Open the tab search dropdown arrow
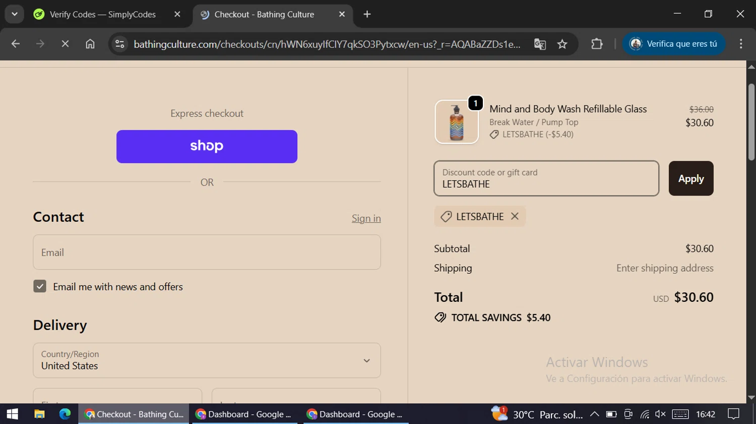 coord(15,14)
